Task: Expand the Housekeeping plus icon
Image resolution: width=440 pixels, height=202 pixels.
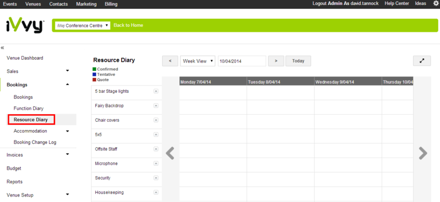Action: point(156,193)
